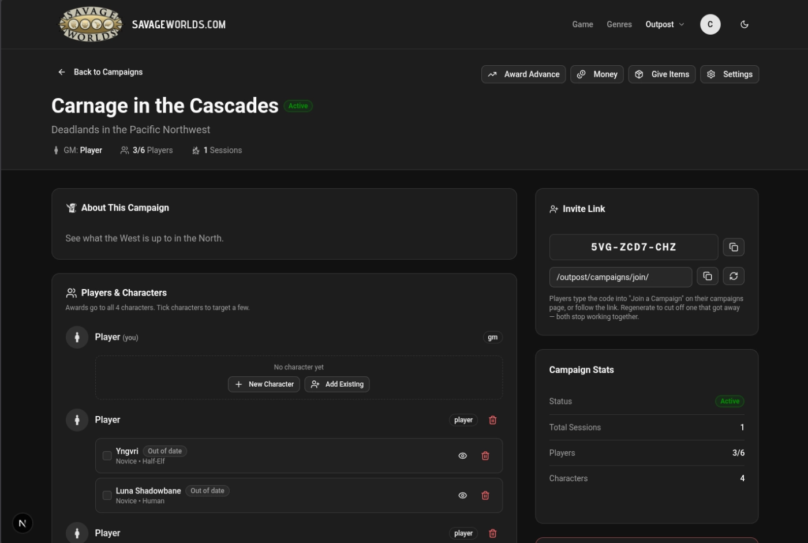Regenerate the invite link
Viewport: 808px width, 543px height.
[x=734, y=276]
